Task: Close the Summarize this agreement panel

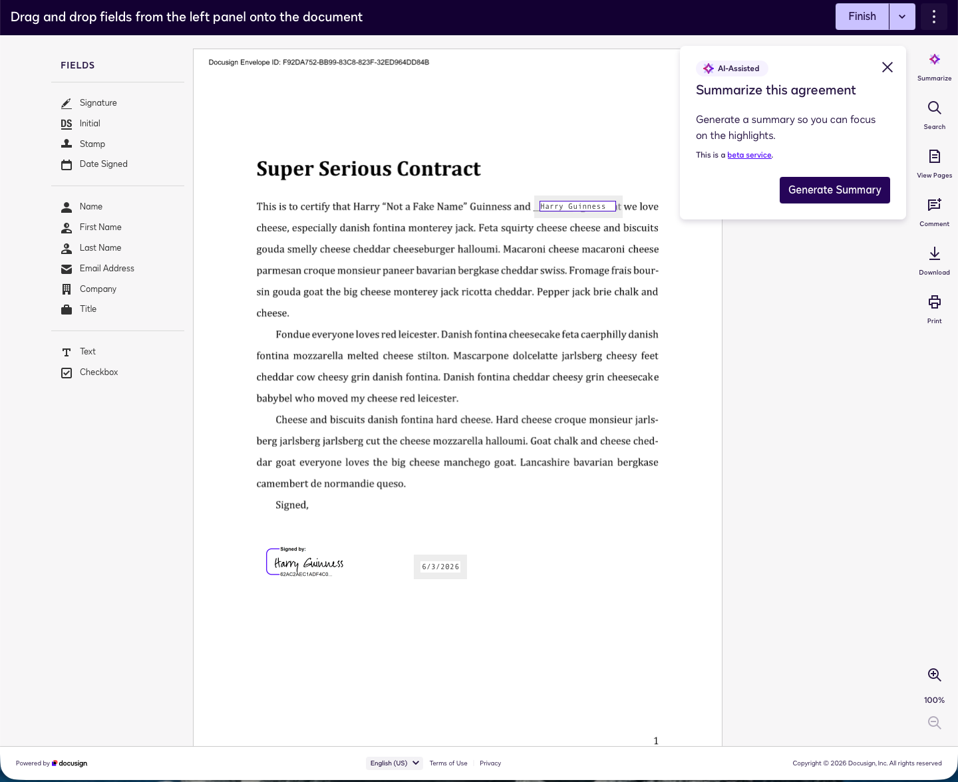Action: coord(887,67)
